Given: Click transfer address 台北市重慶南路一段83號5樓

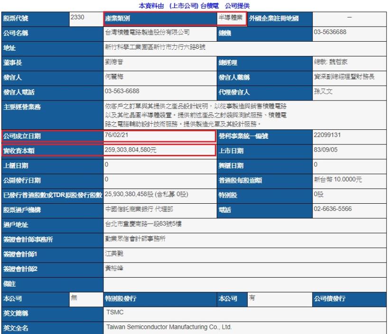Looking at the screenshot, I should point(143,224).
